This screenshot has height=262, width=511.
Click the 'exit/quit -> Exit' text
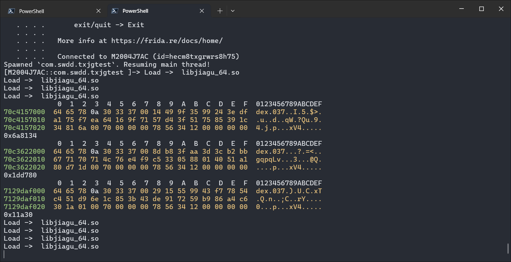pos(109,25)
